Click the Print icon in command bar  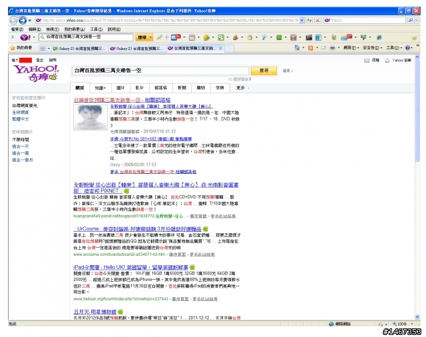pos(332,48)
